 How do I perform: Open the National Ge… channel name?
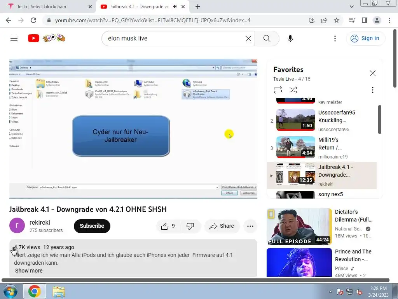349,229
